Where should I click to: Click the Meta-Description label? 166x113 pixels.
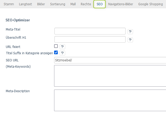[x=18, y=91]
